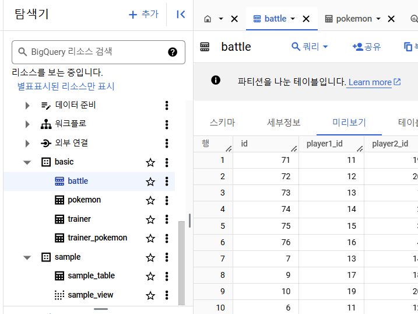Switch to the 스키마 tab
This screenshot has height=314, width=418.
[x=222, y=123]
